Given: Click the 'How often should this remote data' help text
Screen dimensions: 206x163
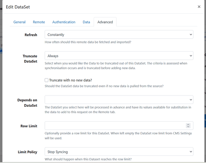Looking at the screenshot, I should [88, 42].
